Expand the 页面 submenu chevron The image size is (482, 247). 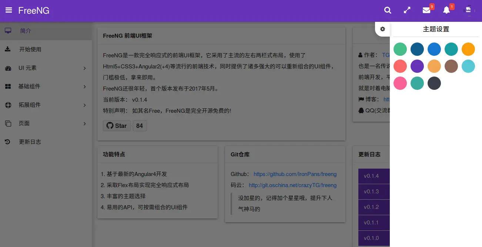pos(84,123)
